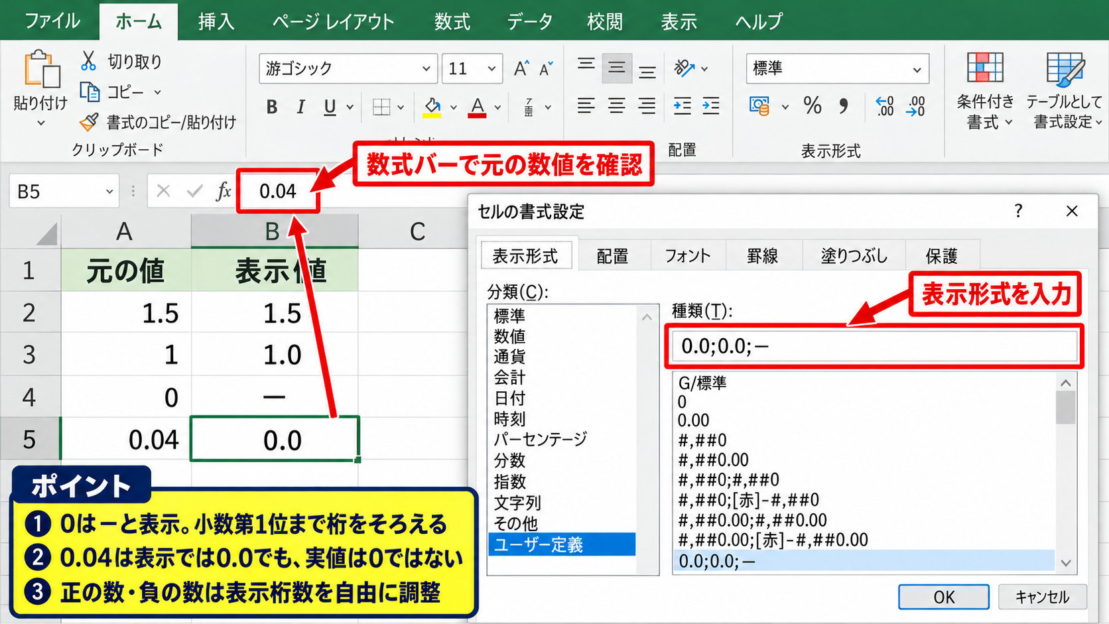Toggle Underline formatting
Viewport: 1109px width, 624px height.
pos(330,107)
